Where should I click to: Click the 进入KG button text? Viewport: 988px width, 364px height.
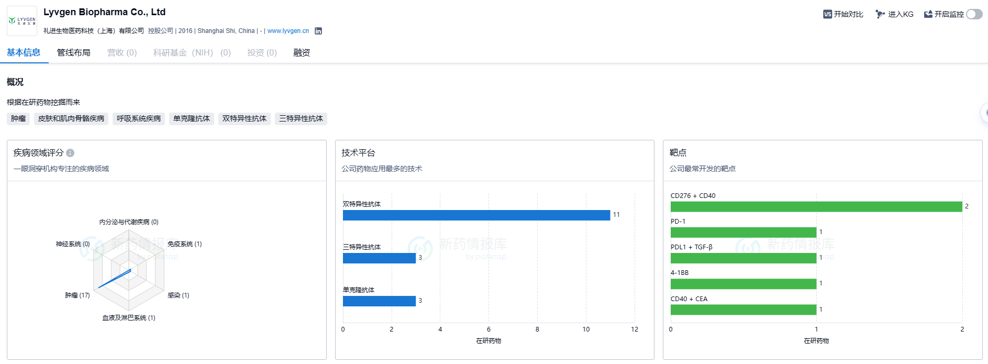pyautogui.click(x=901, y=14)
